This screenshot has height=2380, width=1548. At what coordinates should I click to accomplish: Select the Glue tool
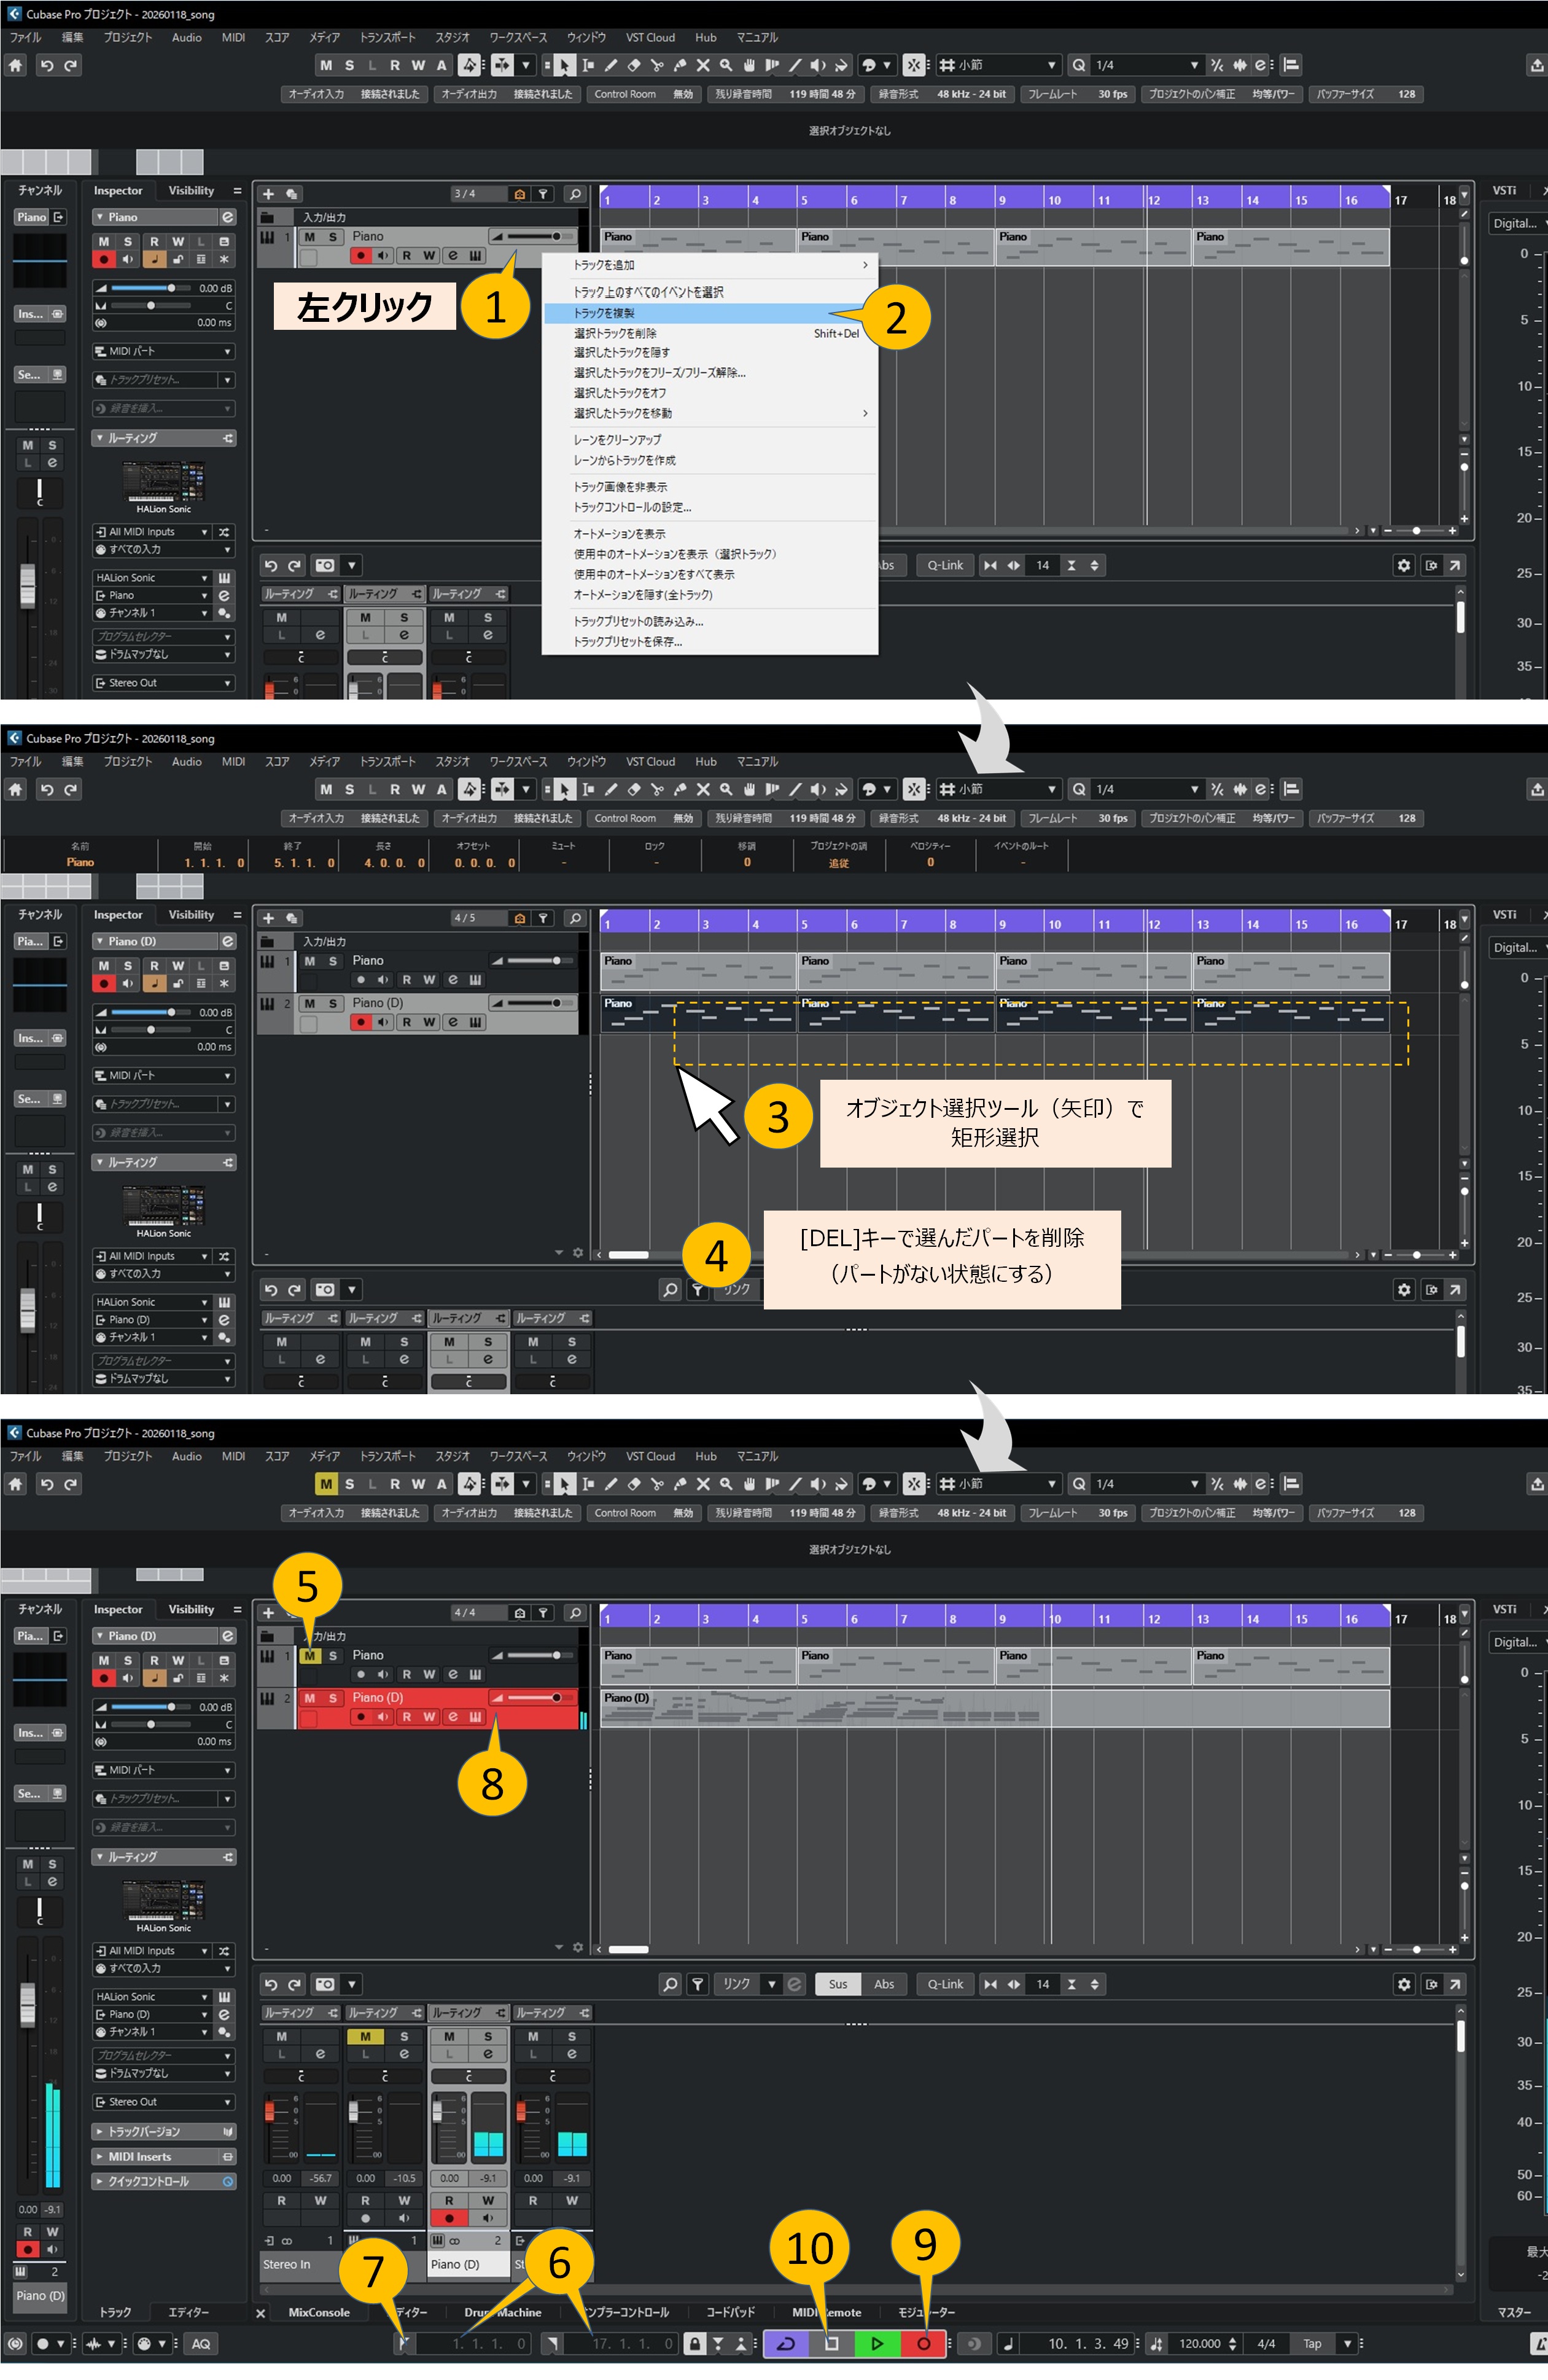[x=680, y=65]
